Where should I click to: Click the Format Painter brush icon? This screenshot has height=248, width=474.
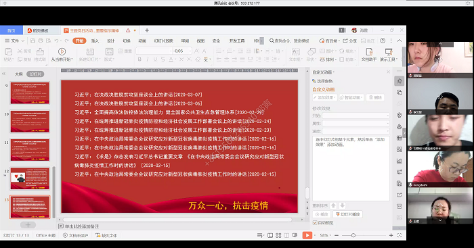click(x=40, y=51)
